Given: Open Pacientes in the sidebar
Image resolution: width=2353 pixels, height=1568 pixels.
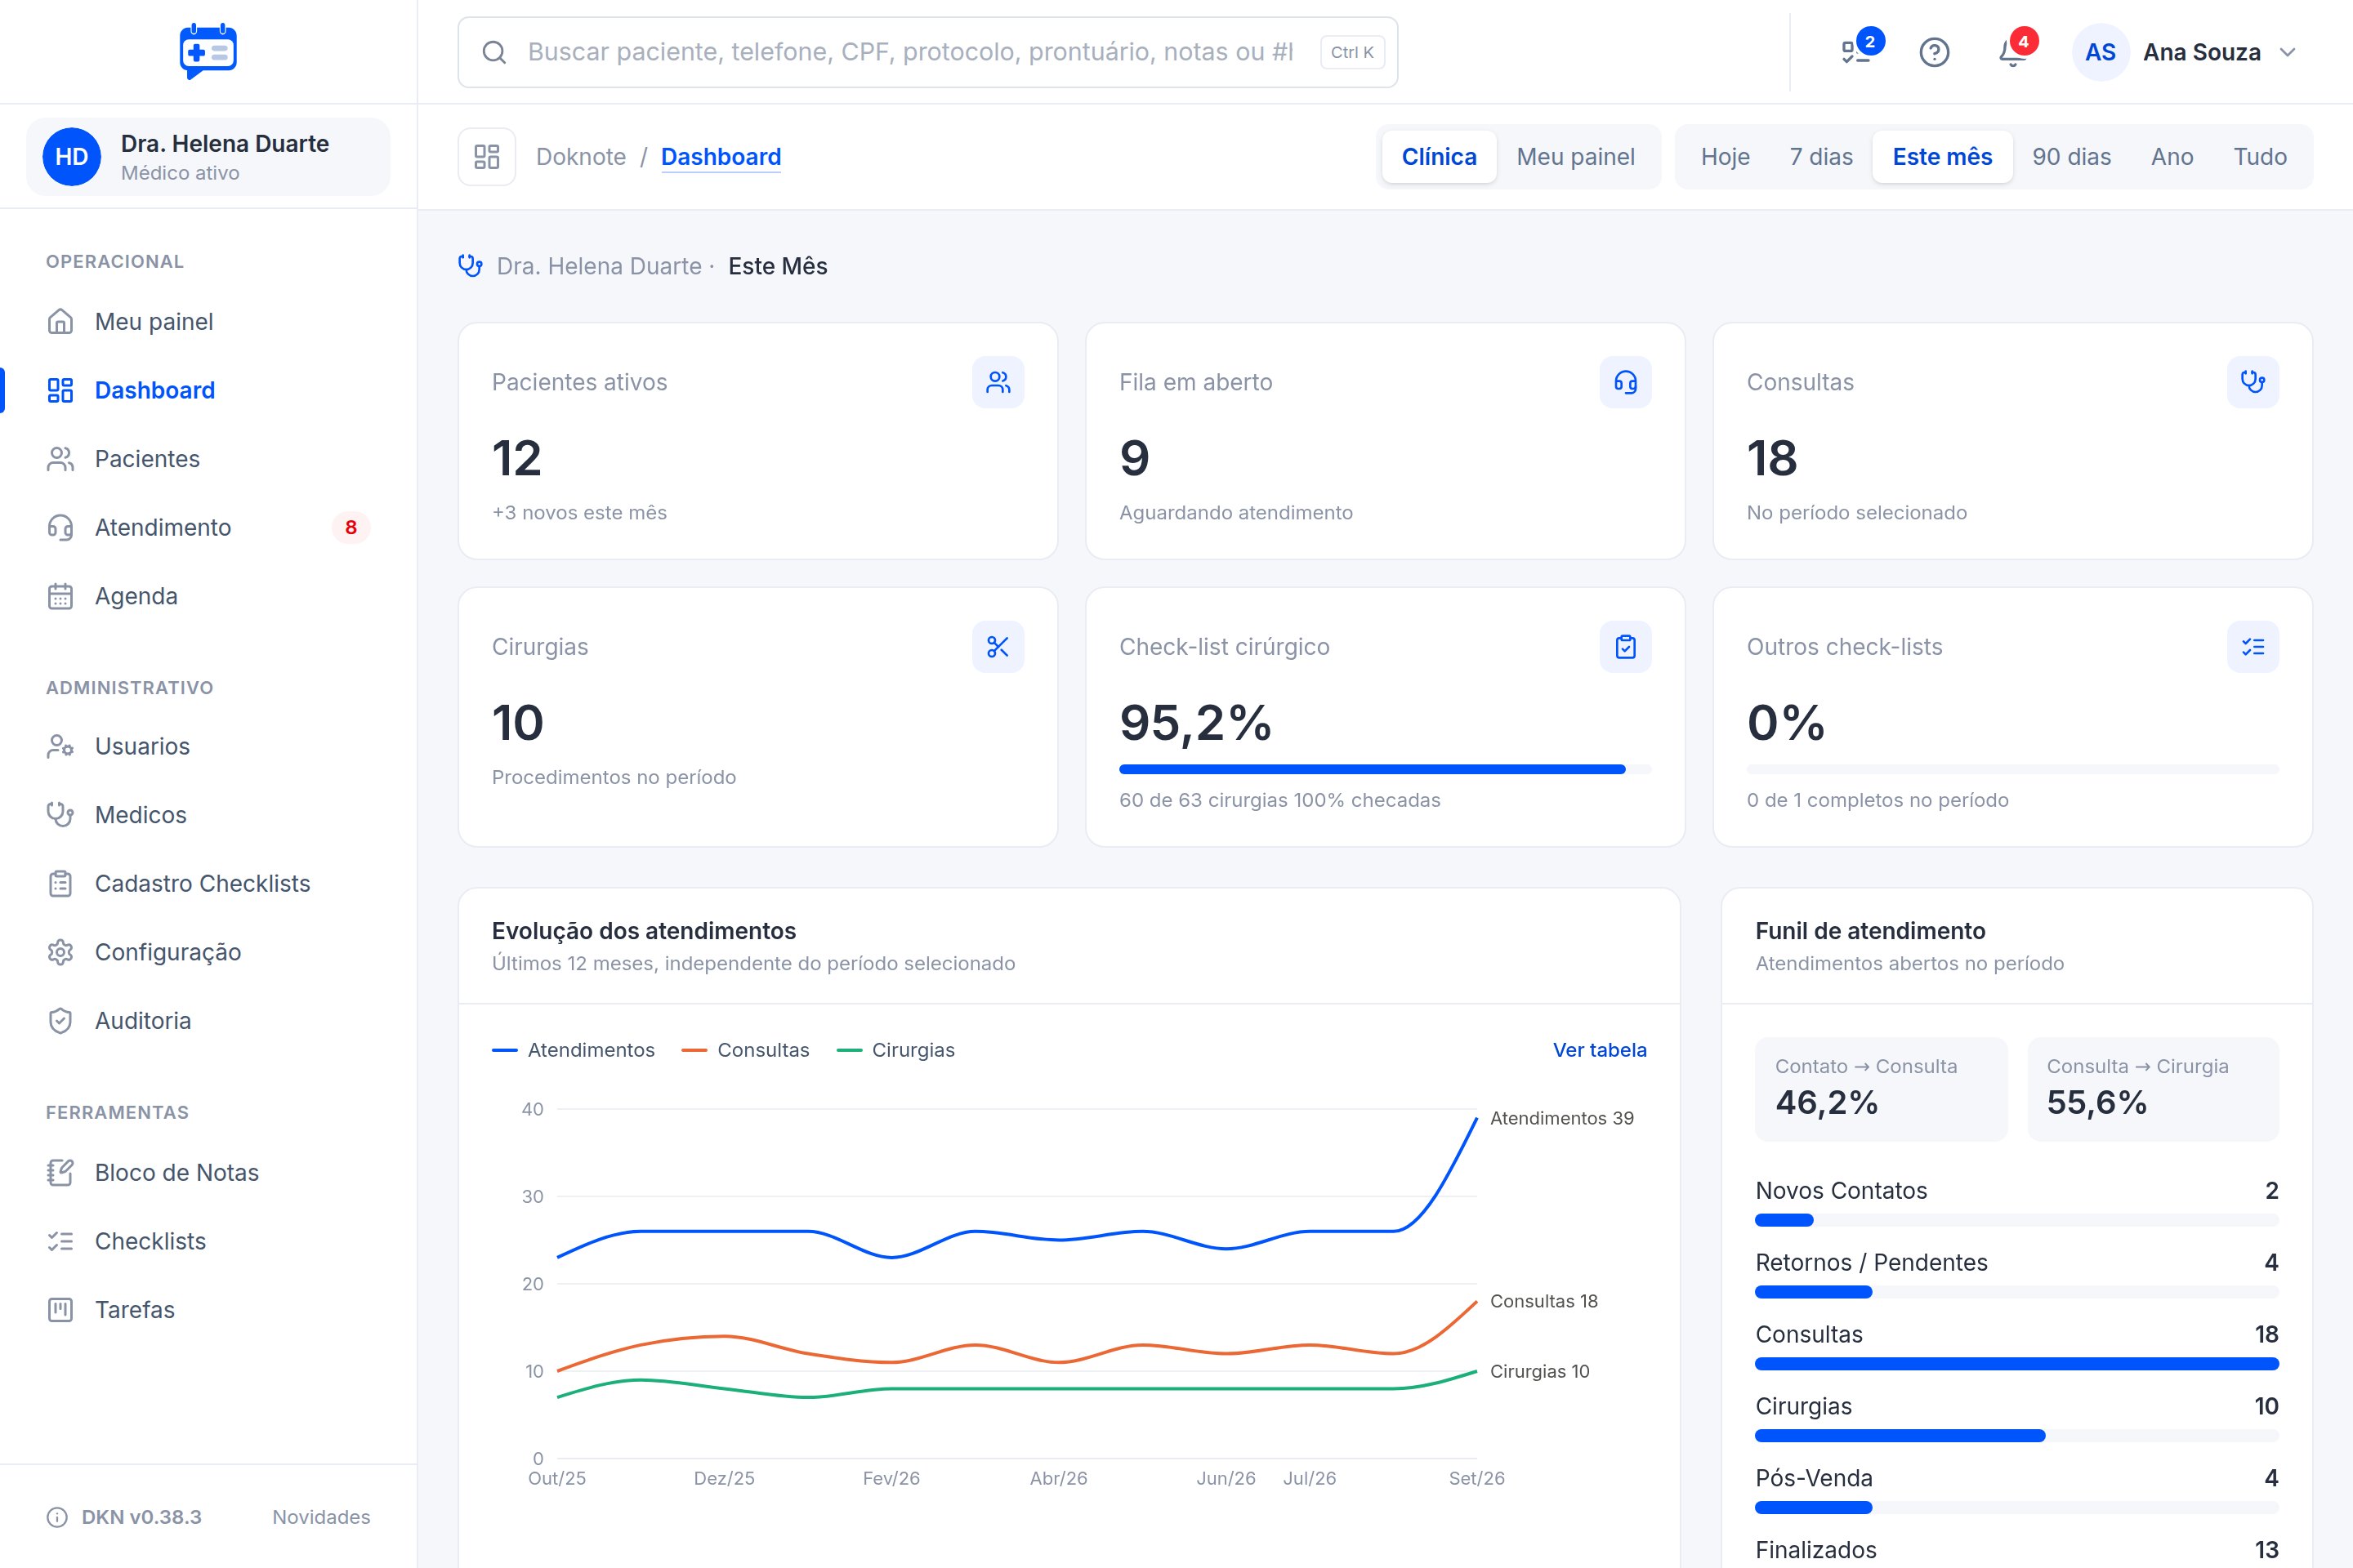Looking at the screenshot, I should point(208,459).
